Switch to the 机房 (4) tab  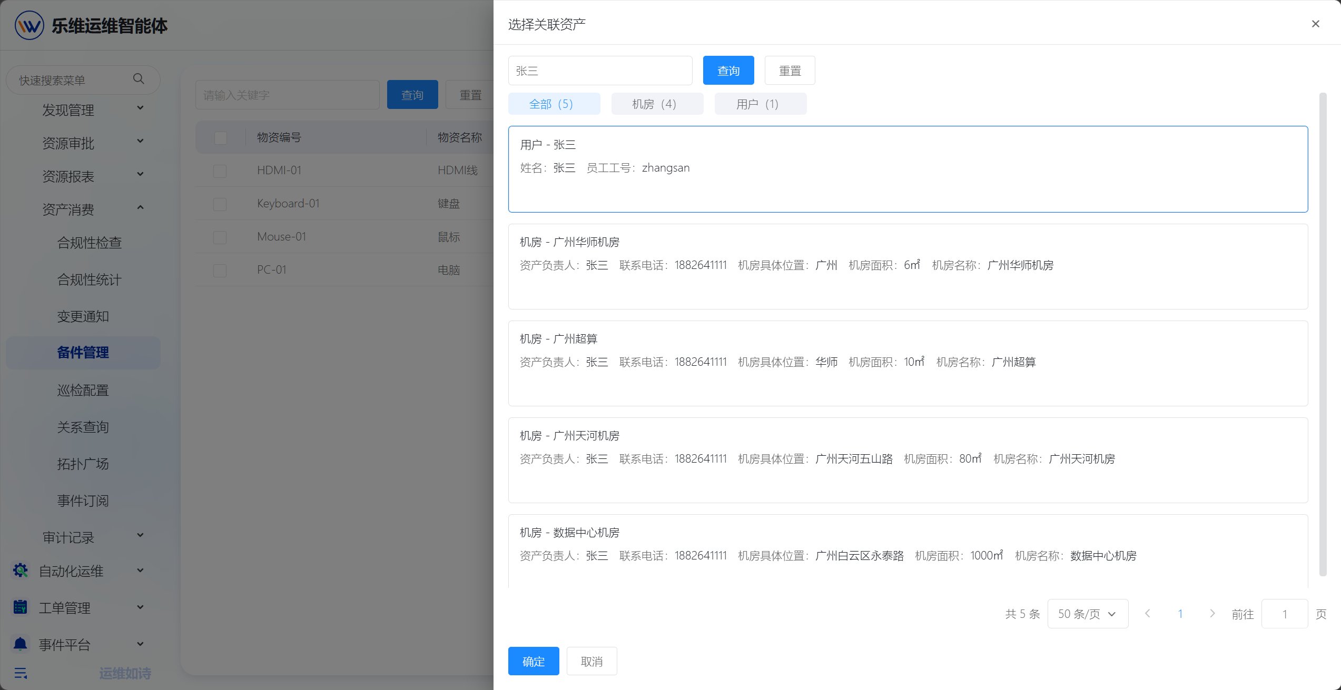(657, 104)
